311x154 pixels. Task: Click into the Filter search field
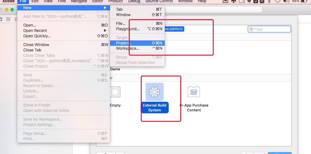269,29
